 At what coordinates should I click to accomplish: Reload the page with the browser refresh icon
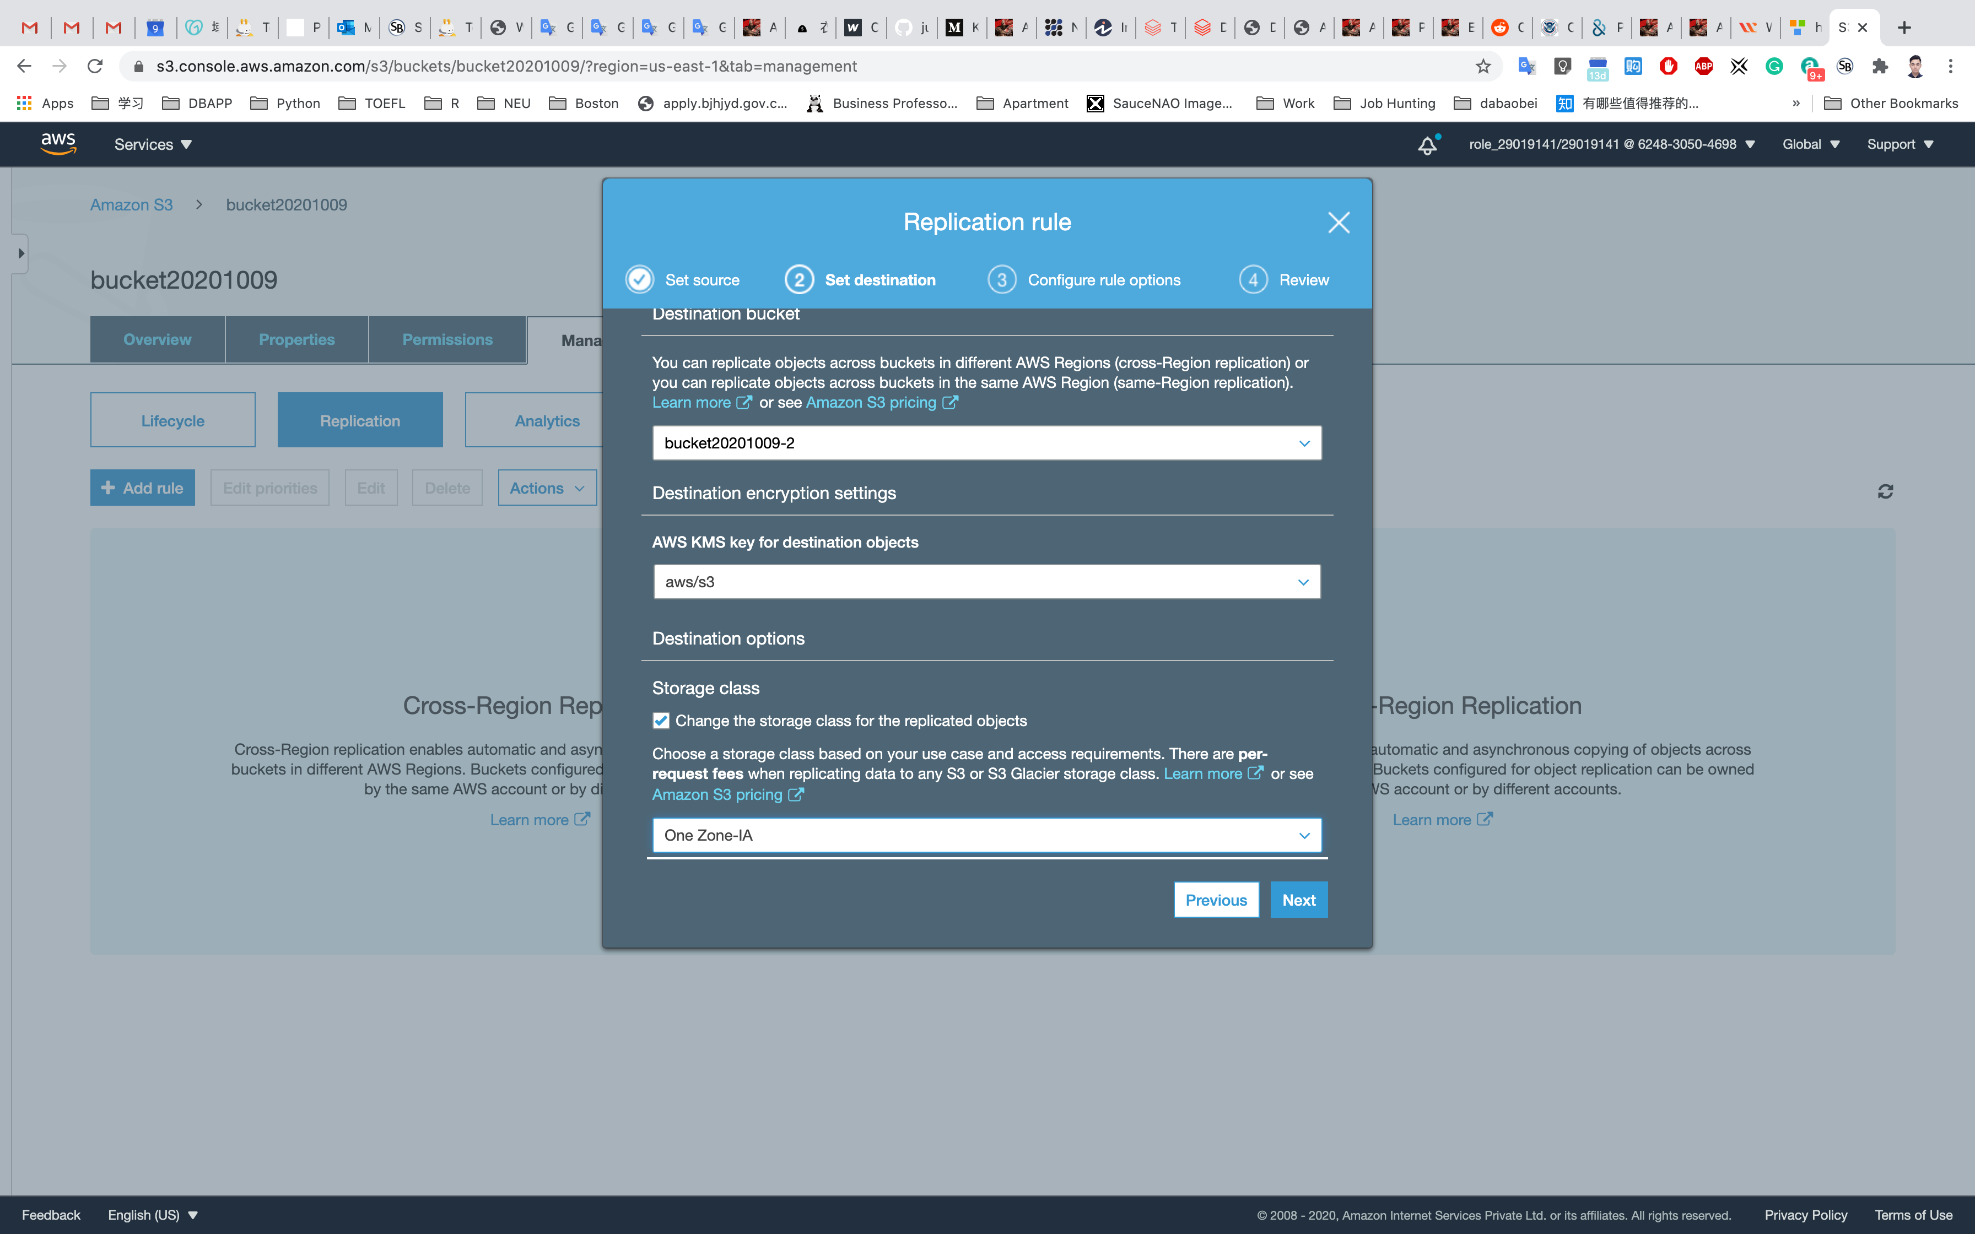95,66
